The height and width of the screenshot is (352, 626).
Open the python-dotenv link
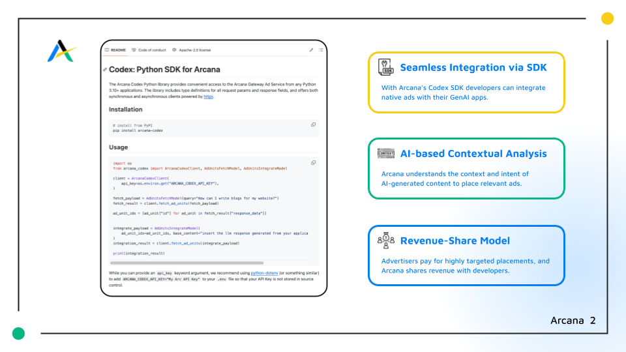[264, 273]
